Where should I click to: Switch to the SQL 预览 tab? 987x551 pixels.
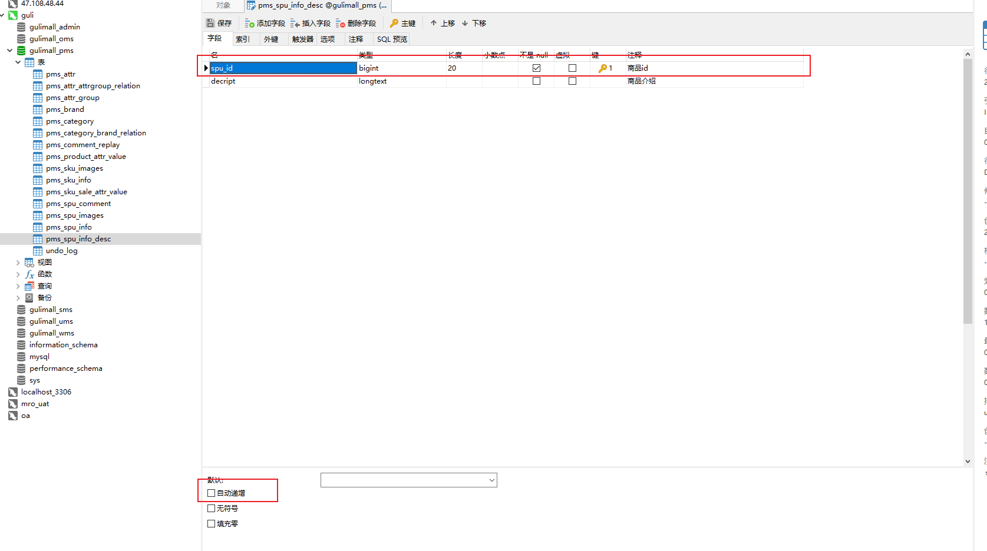[x=392, y=39]
